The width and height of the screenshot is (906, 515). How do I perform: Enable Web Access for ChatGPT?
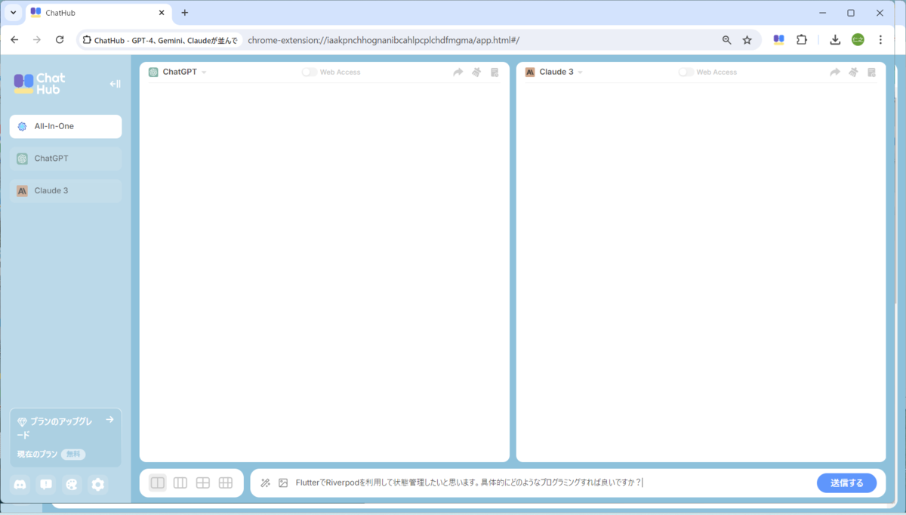310,72
